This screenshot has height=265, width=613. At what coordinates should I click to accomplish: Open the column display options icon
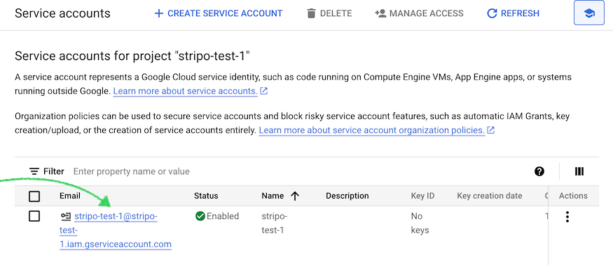coord(579,171)
